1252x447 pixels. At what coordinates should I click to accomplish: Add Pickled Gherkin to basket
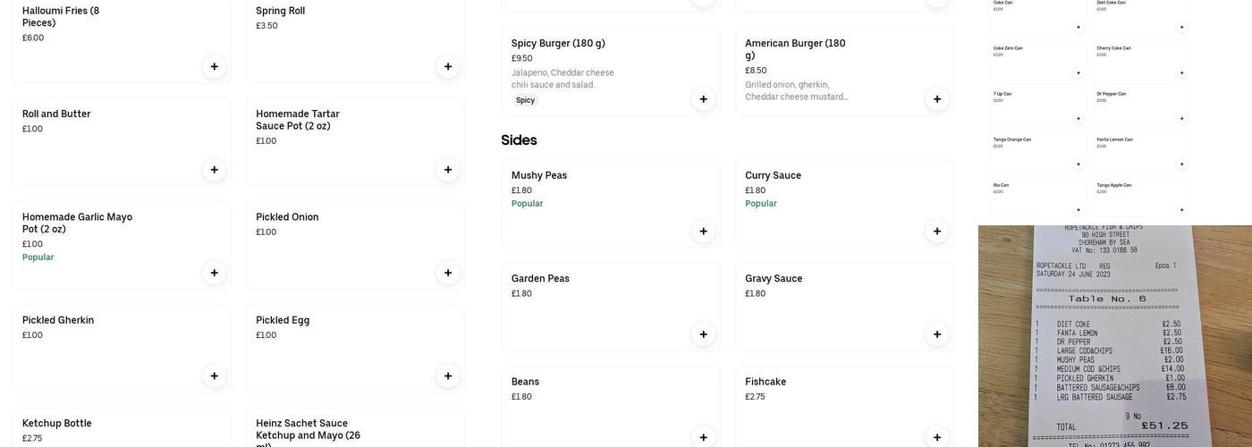click(214, 376)
